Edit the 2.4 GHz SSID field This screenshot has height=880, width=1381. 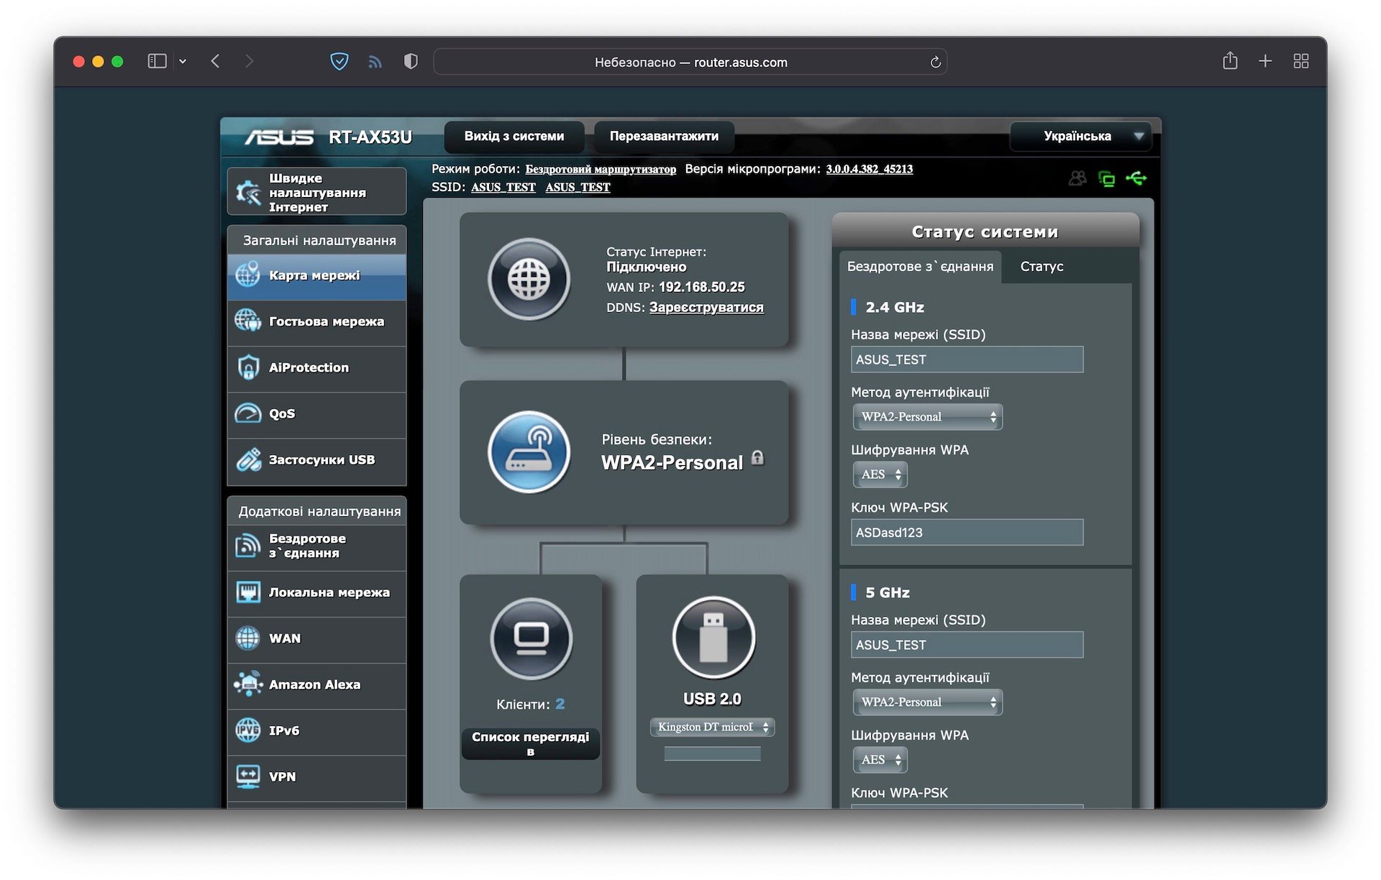click(967, 359)
